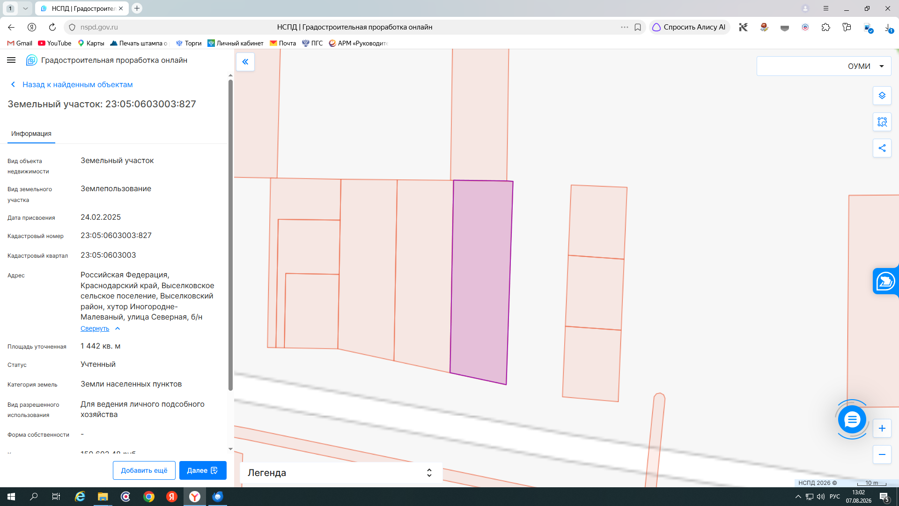899x506 pixels.
Task: Open the map layers icon
Action: coord(882,96)
